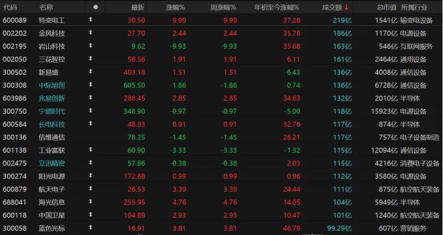Sort by 所属行业 column header
The height and width of the screenshot is (235, 443).
click(414, 7)
